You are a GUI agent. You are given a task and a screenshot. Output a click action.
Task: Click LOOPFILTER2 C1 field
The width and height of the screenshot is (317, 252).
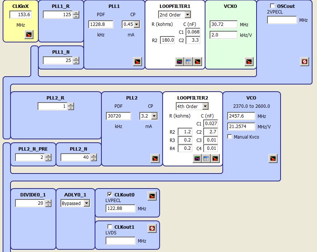point(211,124)
